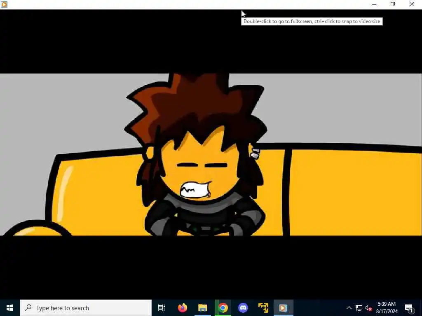Open File Explorer from the taskbar
Screen dimensions: 422x316
tap(203, 308)
